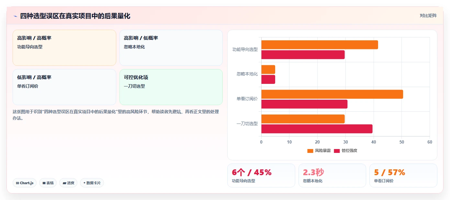Click the lightning icon beside the title

(x=15, y=16)
